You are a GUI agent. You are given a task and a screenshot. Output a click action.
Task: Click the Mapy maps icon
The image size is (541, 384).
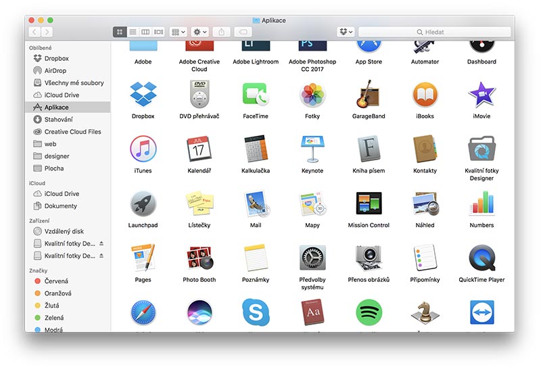tap(312, 203)
